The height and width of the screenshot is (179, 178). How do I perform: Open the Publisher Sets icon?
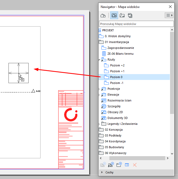(130, 15)
